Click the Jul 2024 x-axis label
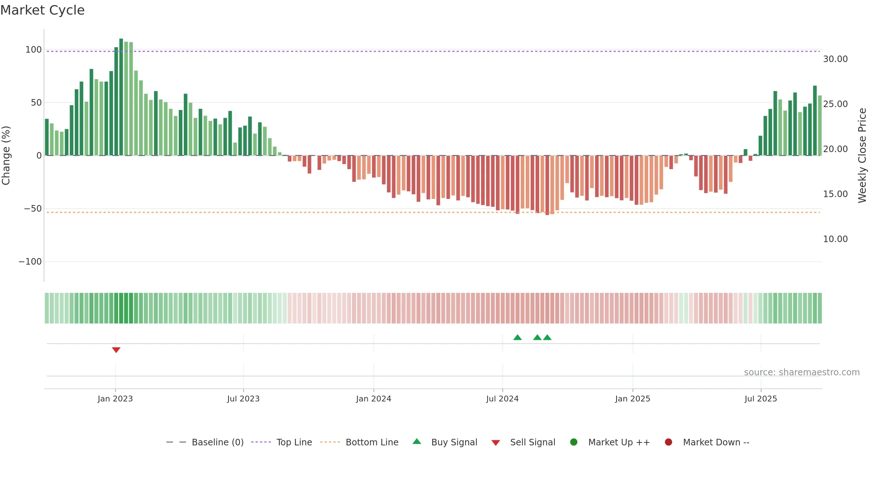 [x=502, y=399]
